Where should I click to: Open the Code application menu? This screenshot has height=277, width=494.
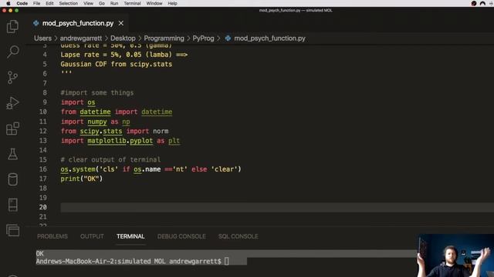[x=22, y=3]
